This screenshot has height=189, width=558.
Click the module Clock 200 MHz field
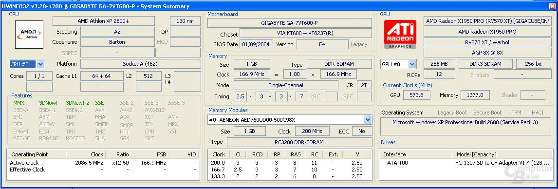click(x=312, y=131)
